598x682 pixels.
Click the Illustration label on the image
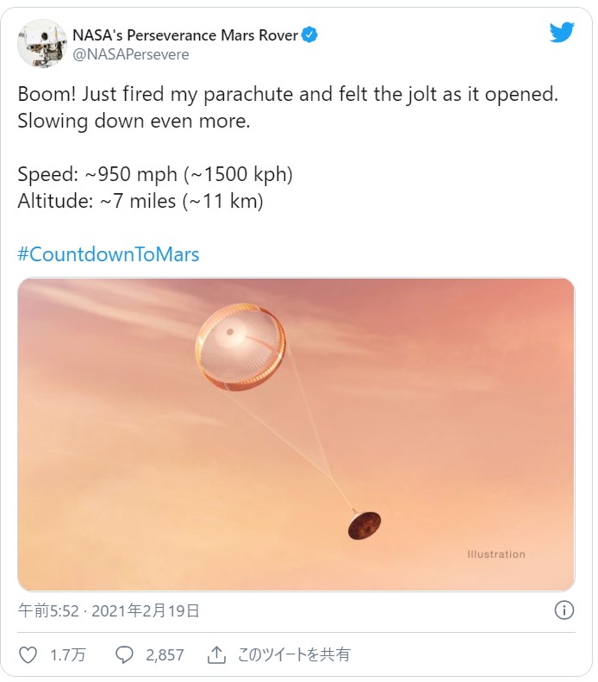[x=495, y=554]
